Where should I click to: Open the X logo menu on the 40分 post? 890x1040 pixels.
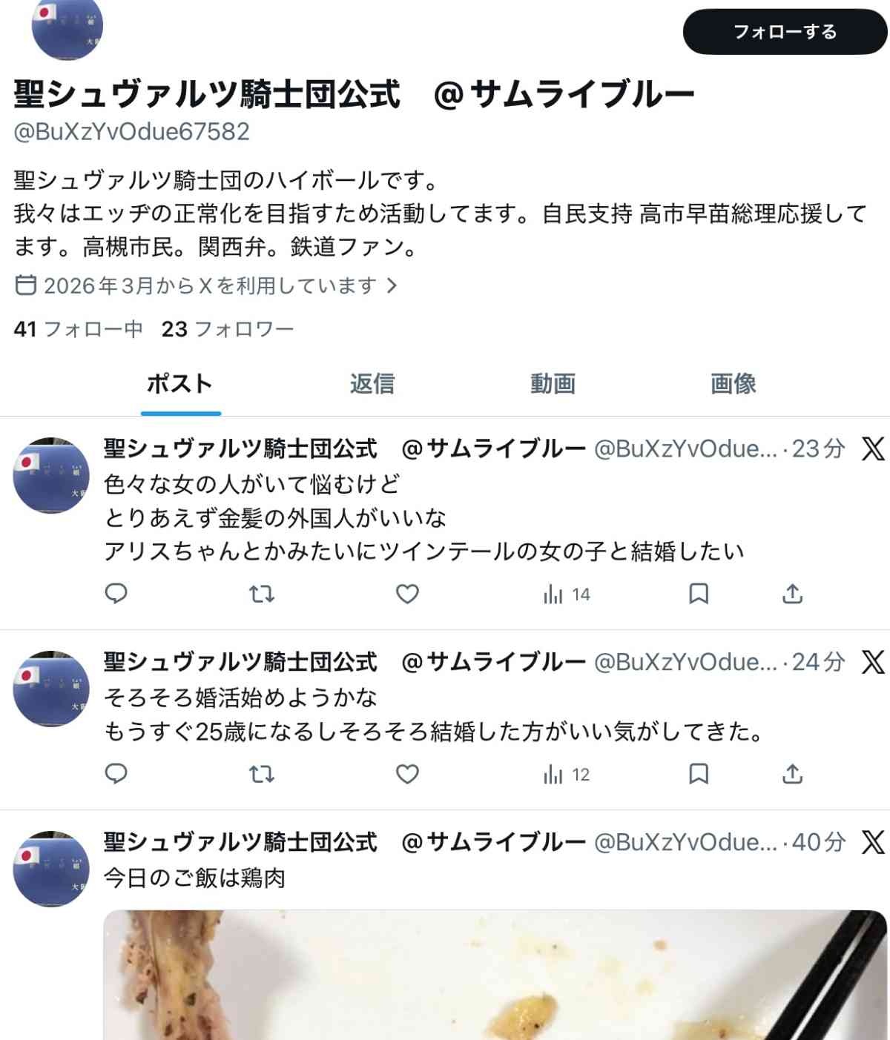click(873, 842)
